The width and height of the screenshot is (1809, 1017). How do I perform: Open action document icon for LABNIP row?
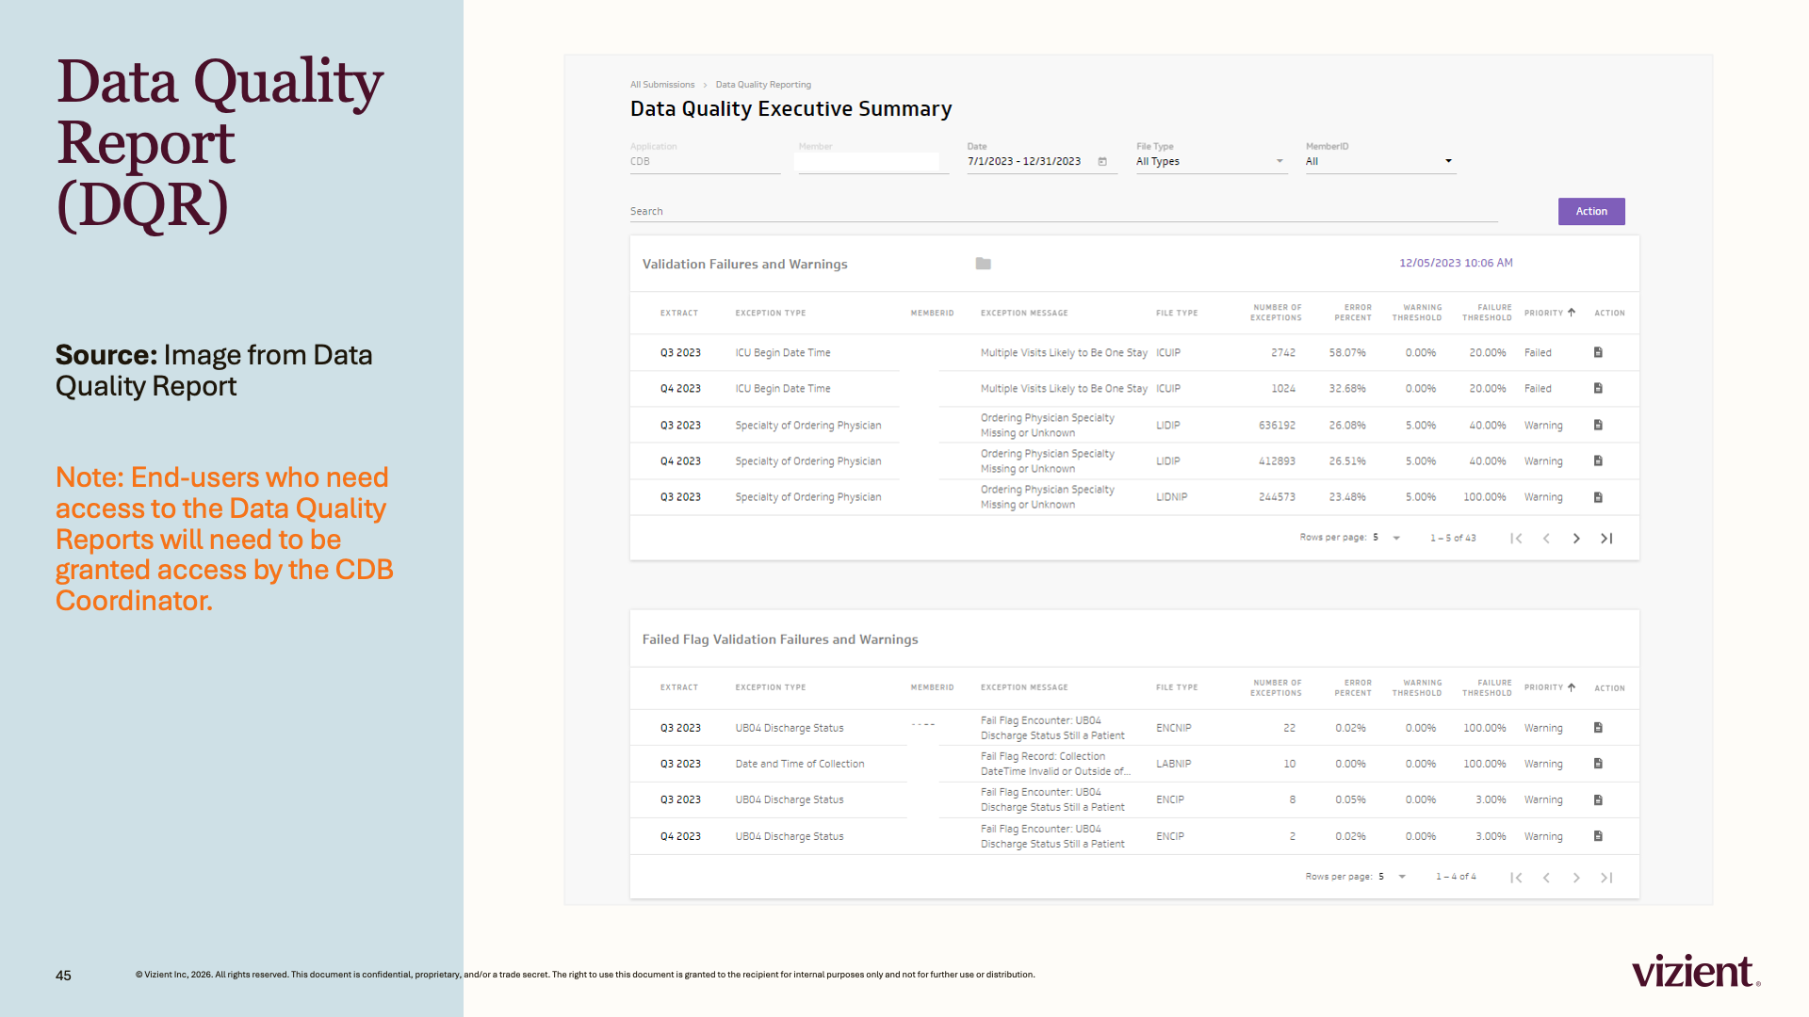tap(1598, 764)
